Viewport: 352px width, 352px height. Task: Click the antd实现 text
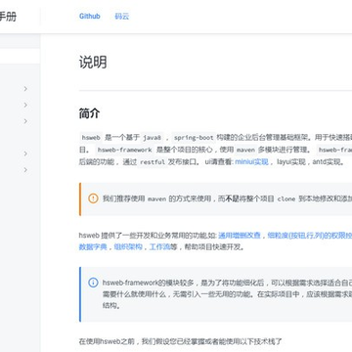point(327,161)
